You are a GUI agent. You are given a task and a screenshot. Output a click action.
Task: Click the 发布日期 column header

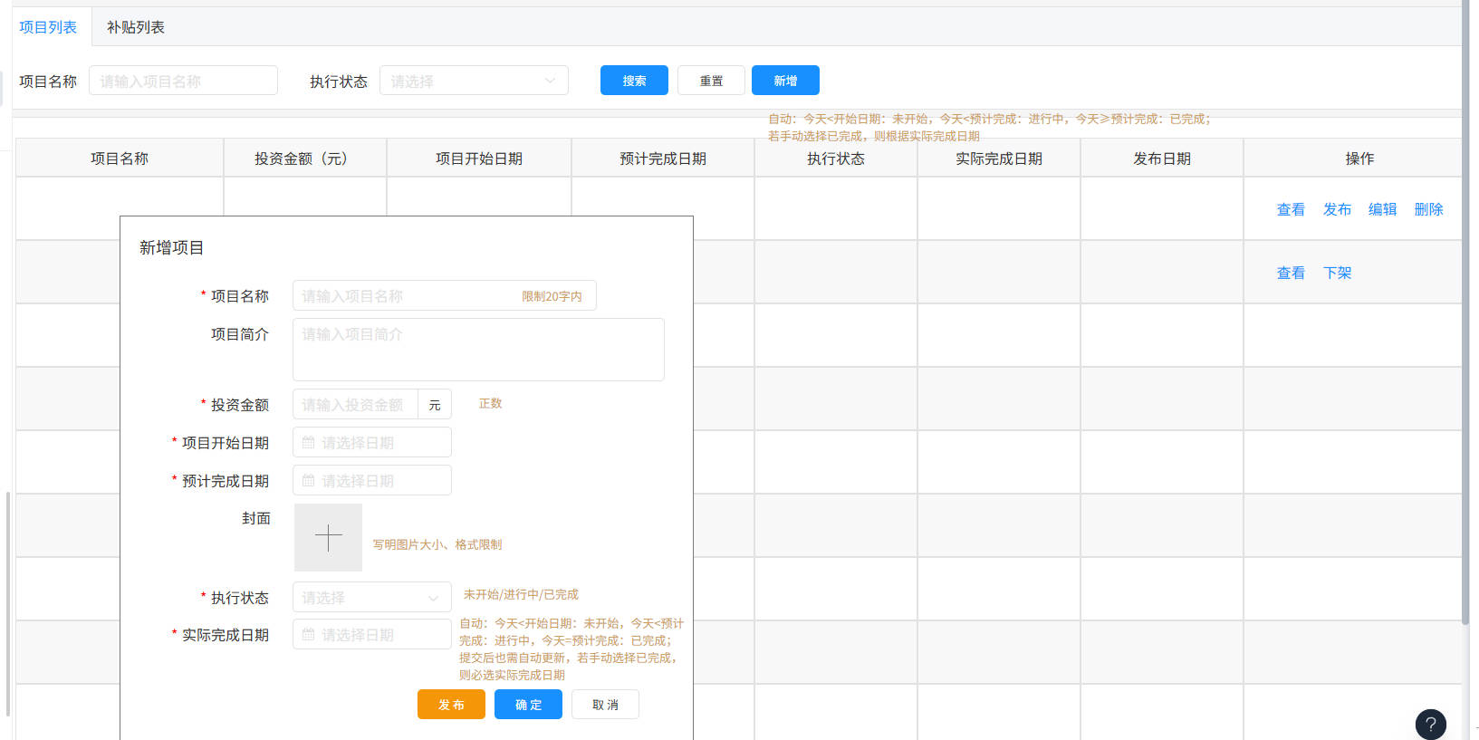tap(1162, 159)
